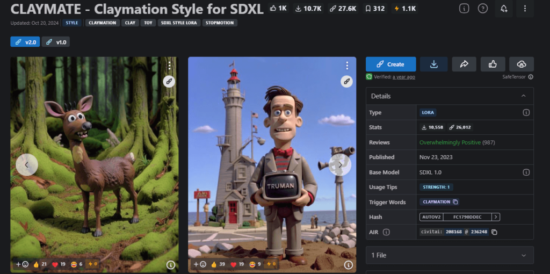This screenshot has width=550, height=274.
Task: Toggle laugh reaction showing 9 on the Truman image
Action: point(254,264)
